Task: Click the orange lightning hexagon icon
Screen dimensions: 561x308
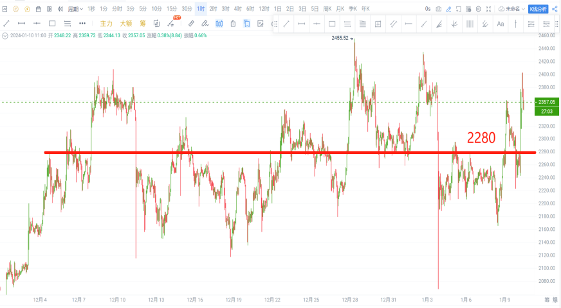Action: pyautogui.click(x=27, y=9)
